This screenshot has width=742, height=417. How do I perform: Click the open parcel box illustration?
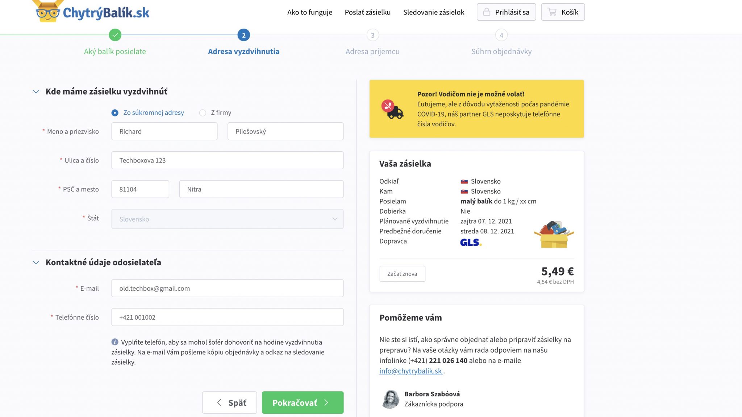[x=554, y=235]
